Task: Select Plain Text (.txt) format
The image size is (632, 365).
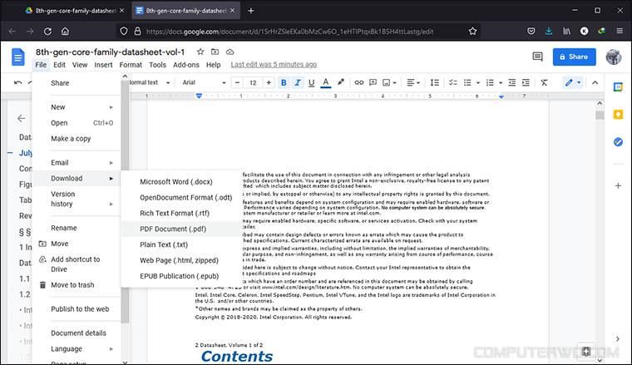Action: tap(181, 244)
